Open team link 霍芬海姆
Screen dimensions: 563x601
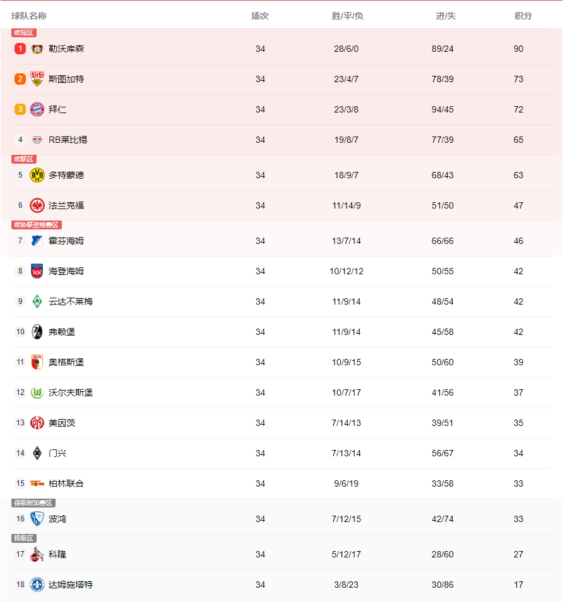tap(66, 241)
